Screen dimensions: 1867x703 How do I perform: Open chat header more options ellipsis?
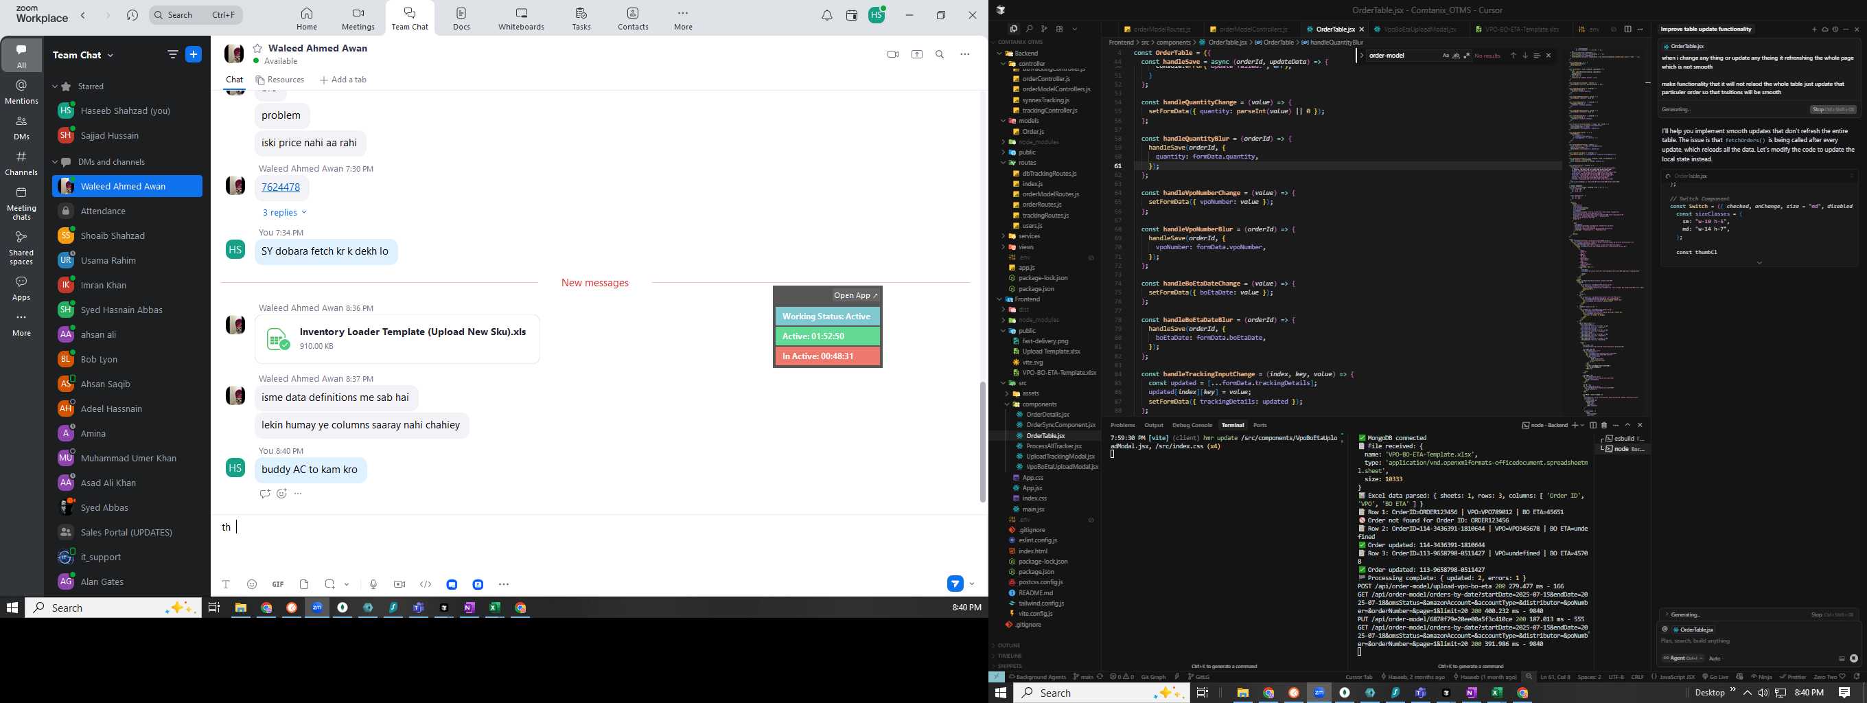tap(964, 54)
